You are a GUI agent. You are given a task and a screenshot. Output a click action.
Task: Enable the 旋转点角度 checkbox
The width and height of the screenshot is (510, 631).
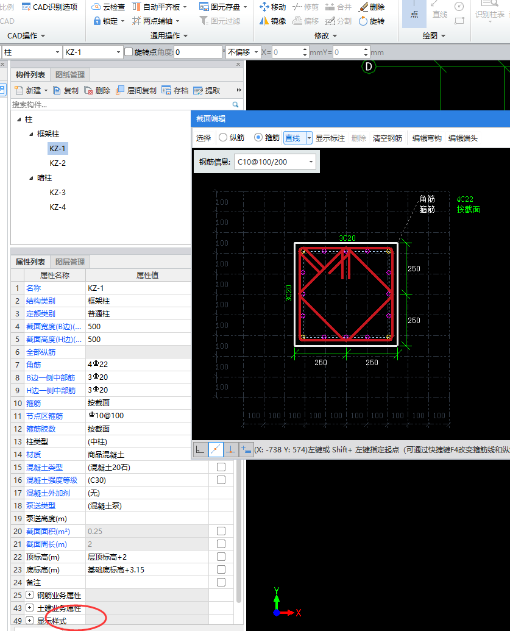pos(129,52)
